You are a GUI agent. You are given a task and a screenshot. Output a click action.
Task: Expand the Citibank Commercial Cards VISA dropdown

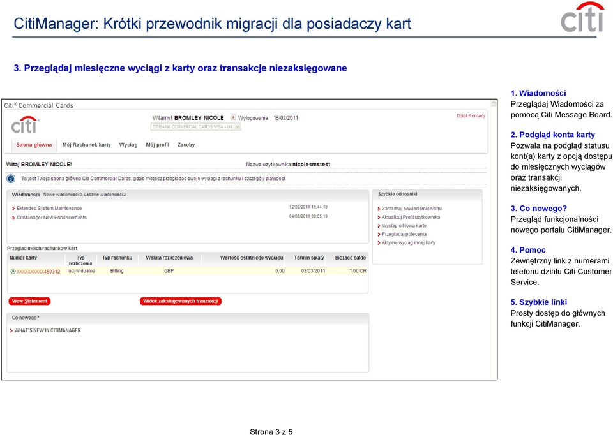[195, 127]
